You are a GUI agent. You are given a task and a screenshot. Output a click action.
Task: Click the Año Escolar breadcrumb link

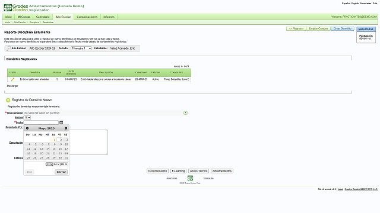coord(20,22)
